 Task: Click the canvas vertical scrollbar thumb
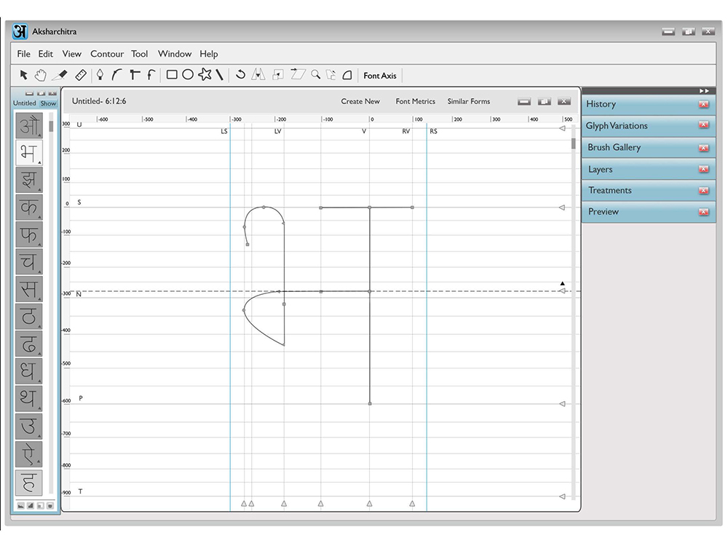click(x=574, y=143)
